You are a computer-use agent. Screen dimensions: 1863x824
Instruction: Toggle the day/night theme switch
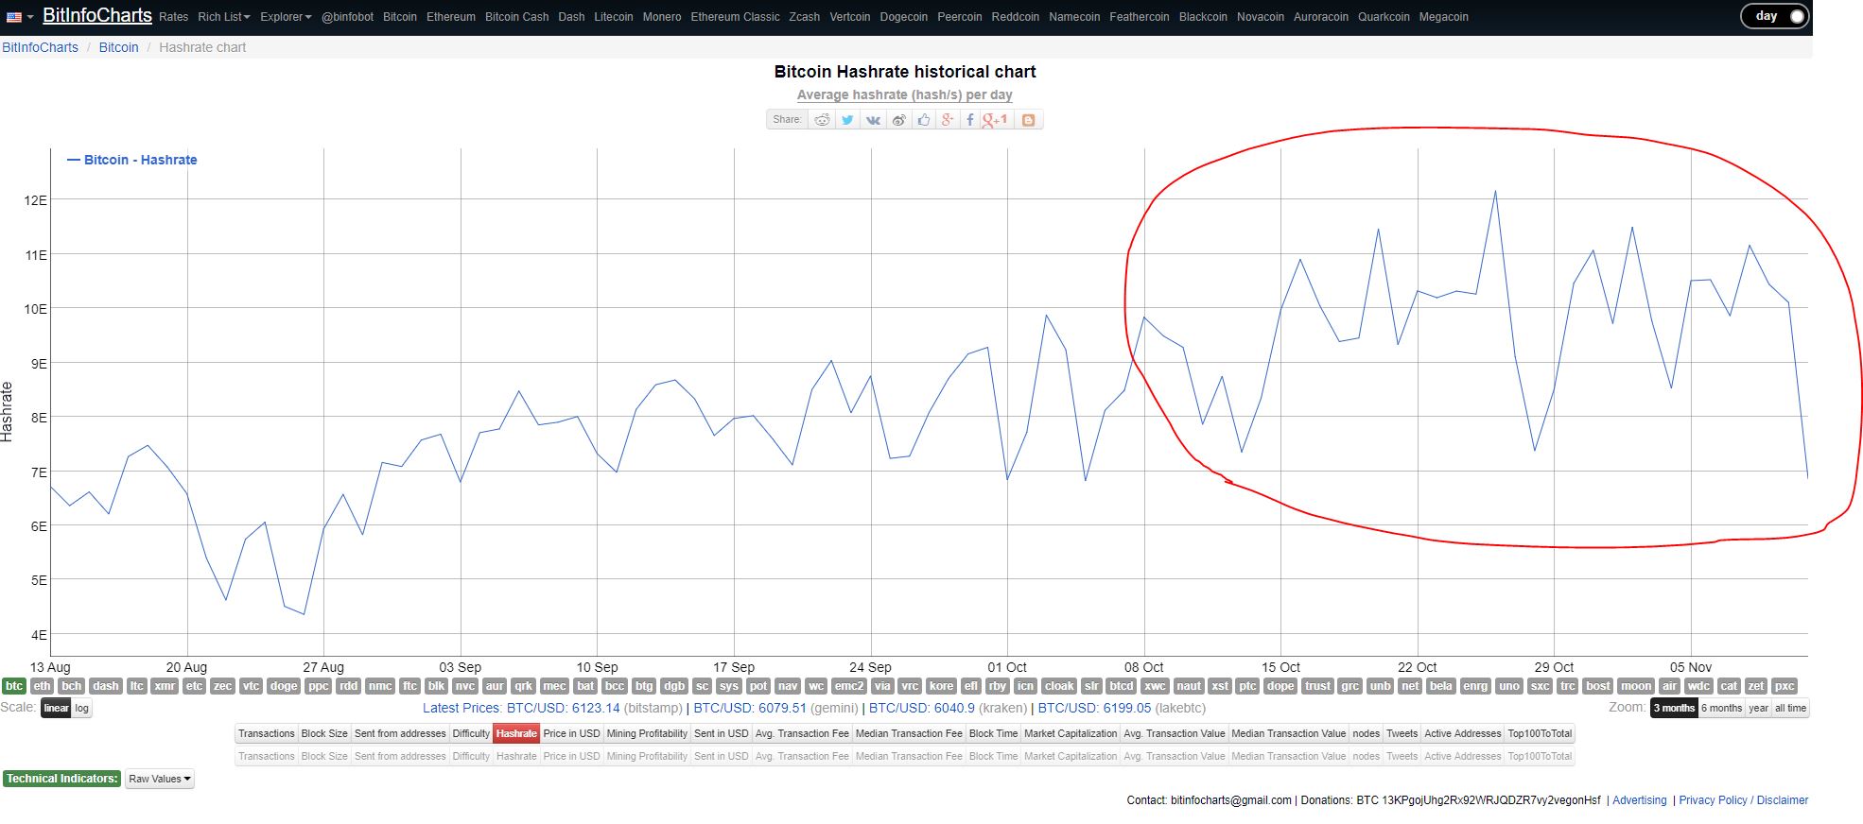[x=1775, y=16]
